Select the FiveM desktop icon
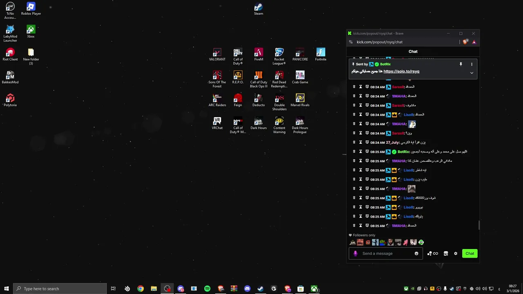This screenshot has width=523, height=294. pyautogui.click(x=259, y=55)
